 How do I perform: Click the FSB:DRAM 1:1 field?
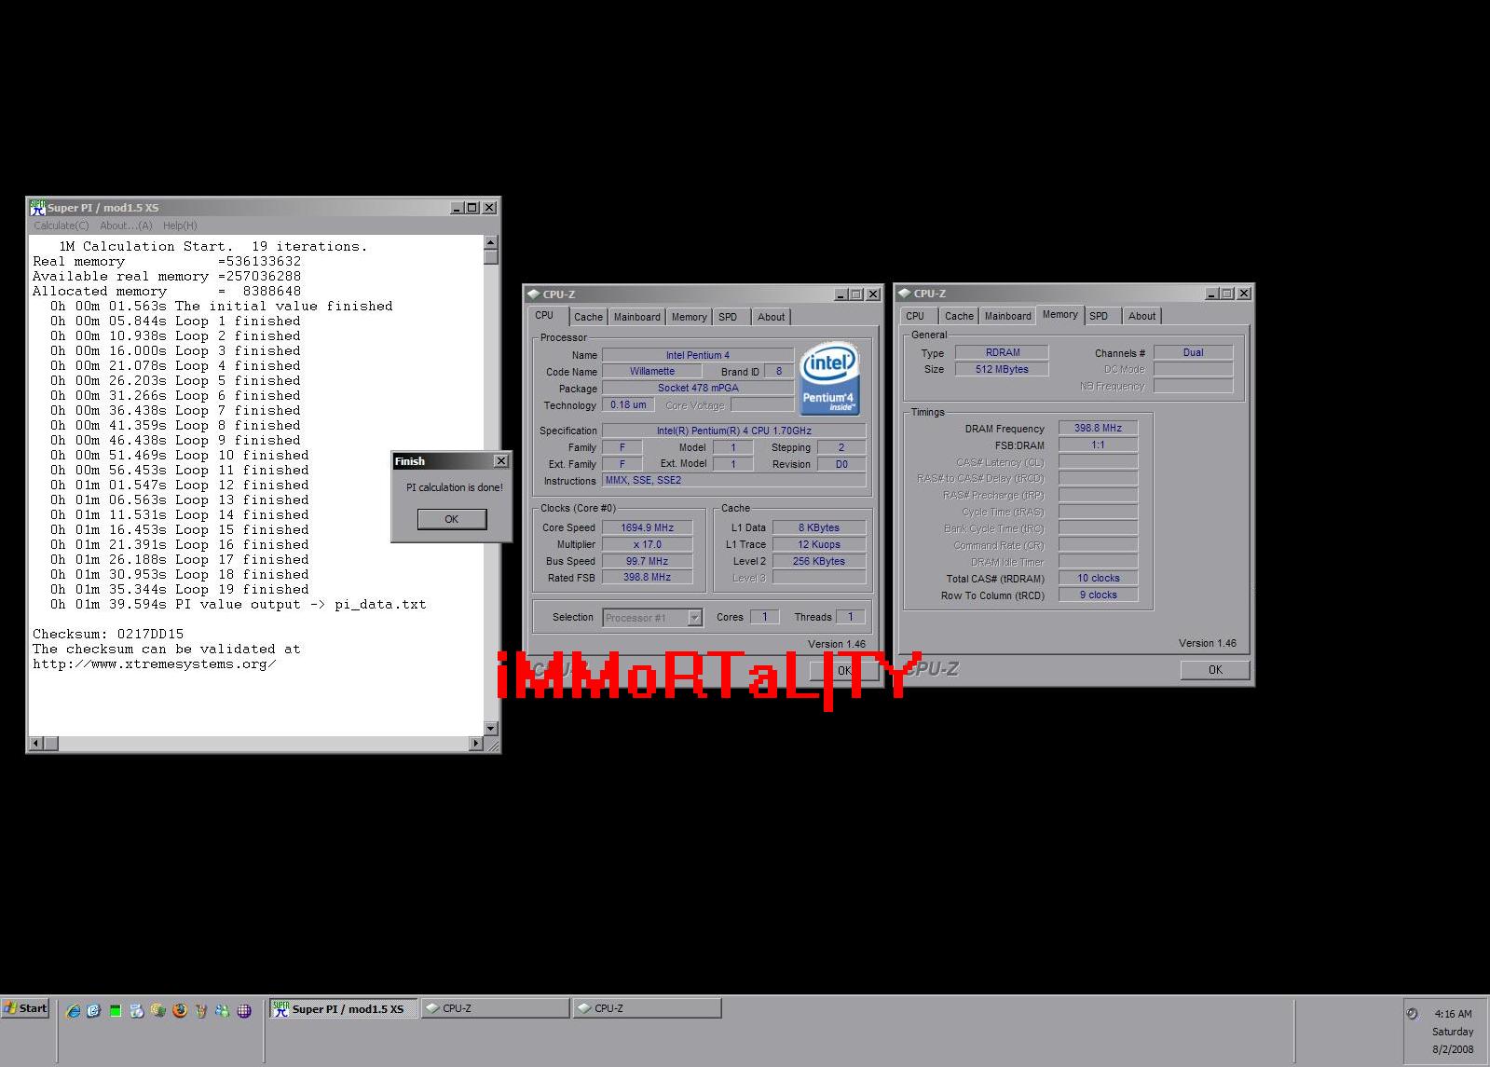(1098, 445)
